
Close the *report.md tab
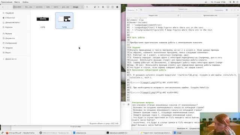(178, 15)
